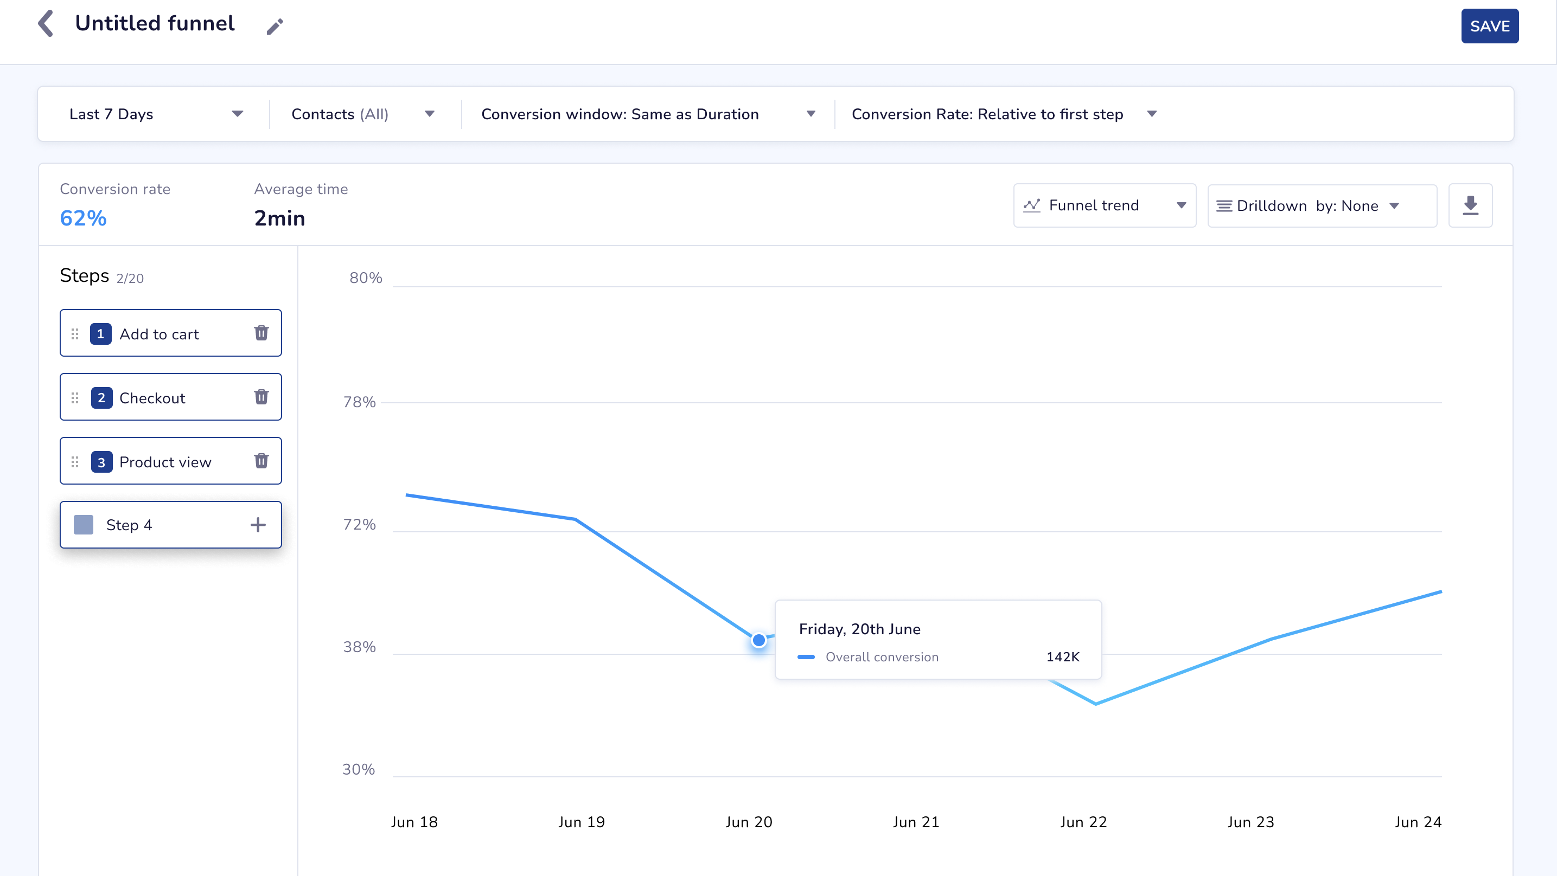1557x876 pixels.
Task: Click the Funnel trend line-chart icon
Action: [1032, 205]
